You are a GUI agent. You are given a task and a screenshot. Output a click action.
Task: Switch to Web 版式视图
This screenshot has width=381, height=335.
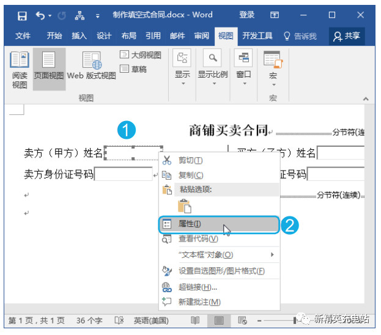pos(91,65)
